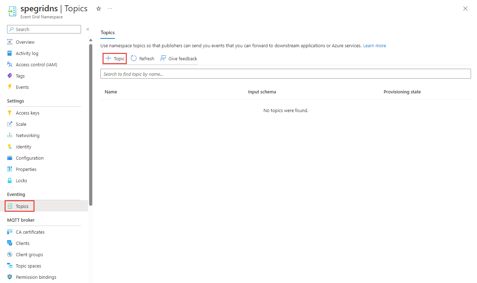Image resolution: width=477 pixels, height=283 pixels.
Task: Select the Client groups label
Action: tap(29, 255)
